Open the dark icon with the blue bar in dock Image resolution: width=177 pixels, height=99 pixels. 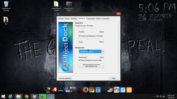(x=61, y=90)
